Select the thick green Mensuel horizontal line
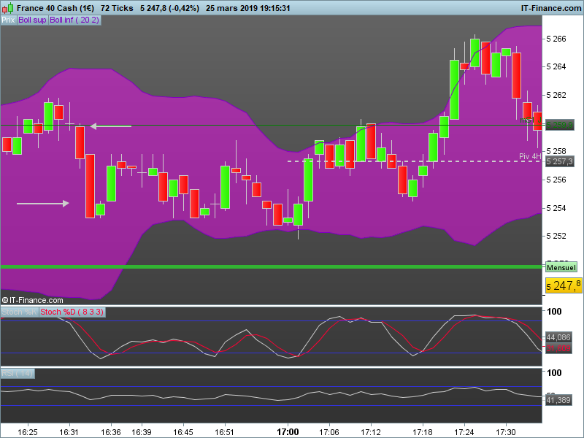This screenshot has height=438, width=584. tap(271, 266)
